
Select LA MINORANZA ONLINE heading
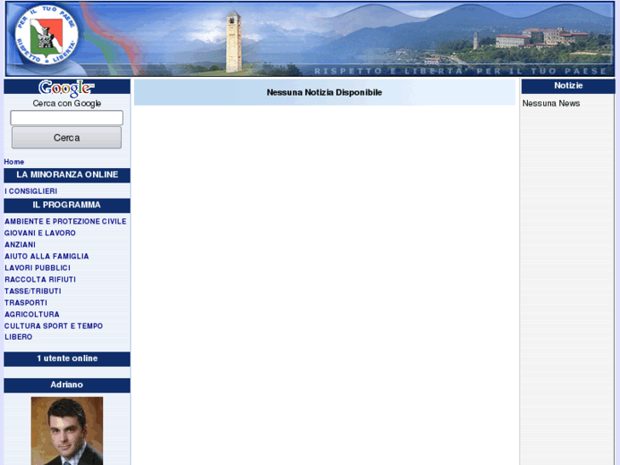tap(67, 175)
